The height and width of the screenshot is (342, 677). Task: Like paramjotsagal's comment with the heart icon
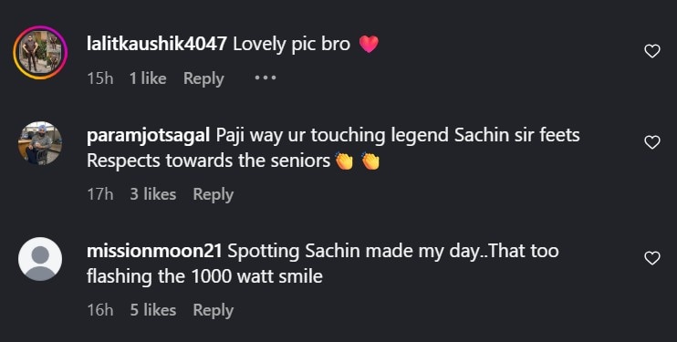click(652, 142)
